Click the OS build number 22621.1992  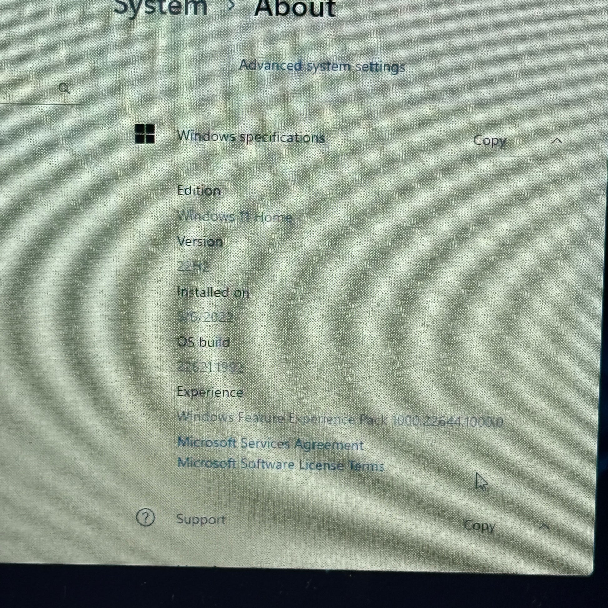210,367
